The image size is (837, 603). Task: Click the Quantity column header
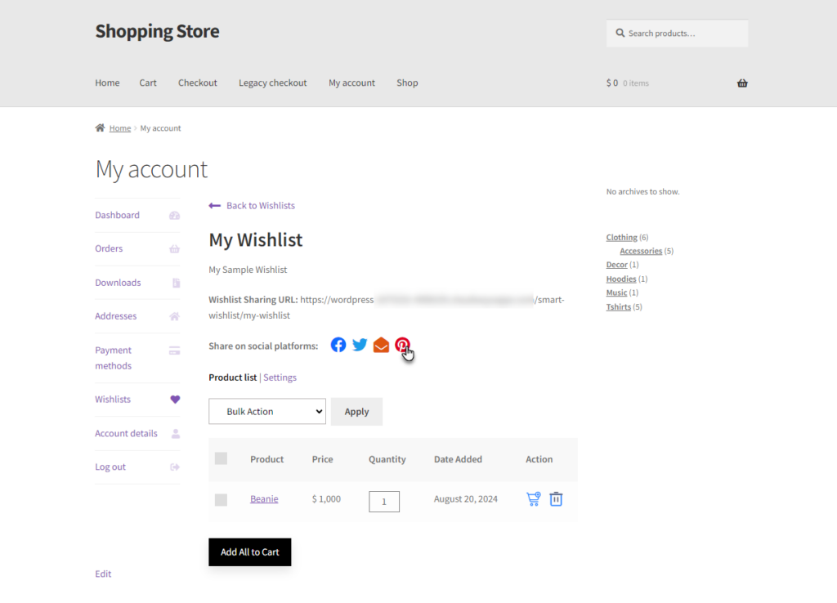387,459
